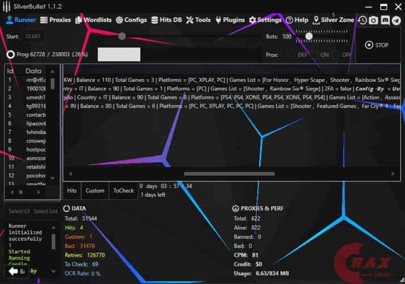Click the Retries: 126770 statistic
Viewport: 405px width, 284px height.
tap(85, 255)
